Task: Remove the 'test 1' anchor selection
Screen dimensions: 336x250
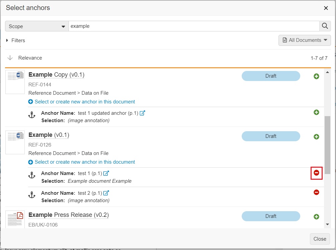Action: click(316, 173)
